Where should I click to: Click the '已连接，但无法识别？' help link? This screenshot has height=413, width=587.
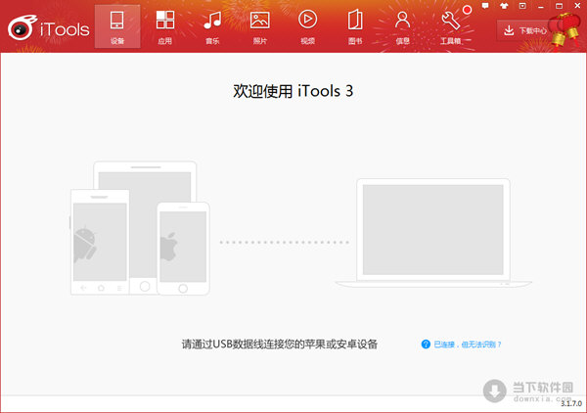(468, 344)
